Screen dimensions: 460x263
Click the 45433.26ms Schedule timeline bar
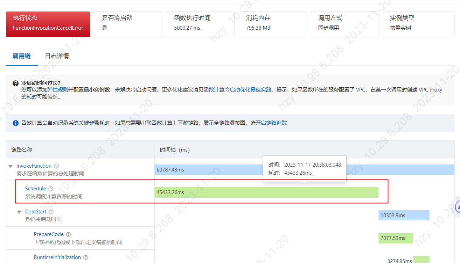[266, 192]
